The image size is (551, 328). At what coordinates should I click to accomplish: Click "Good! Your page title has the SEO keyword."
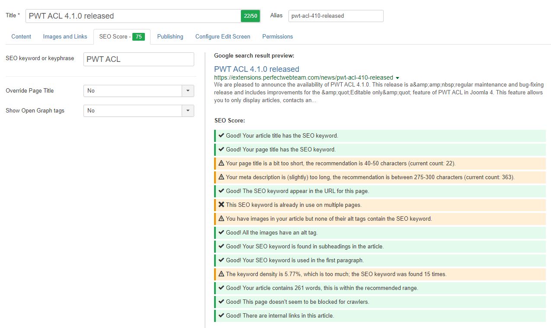[281, 150]
